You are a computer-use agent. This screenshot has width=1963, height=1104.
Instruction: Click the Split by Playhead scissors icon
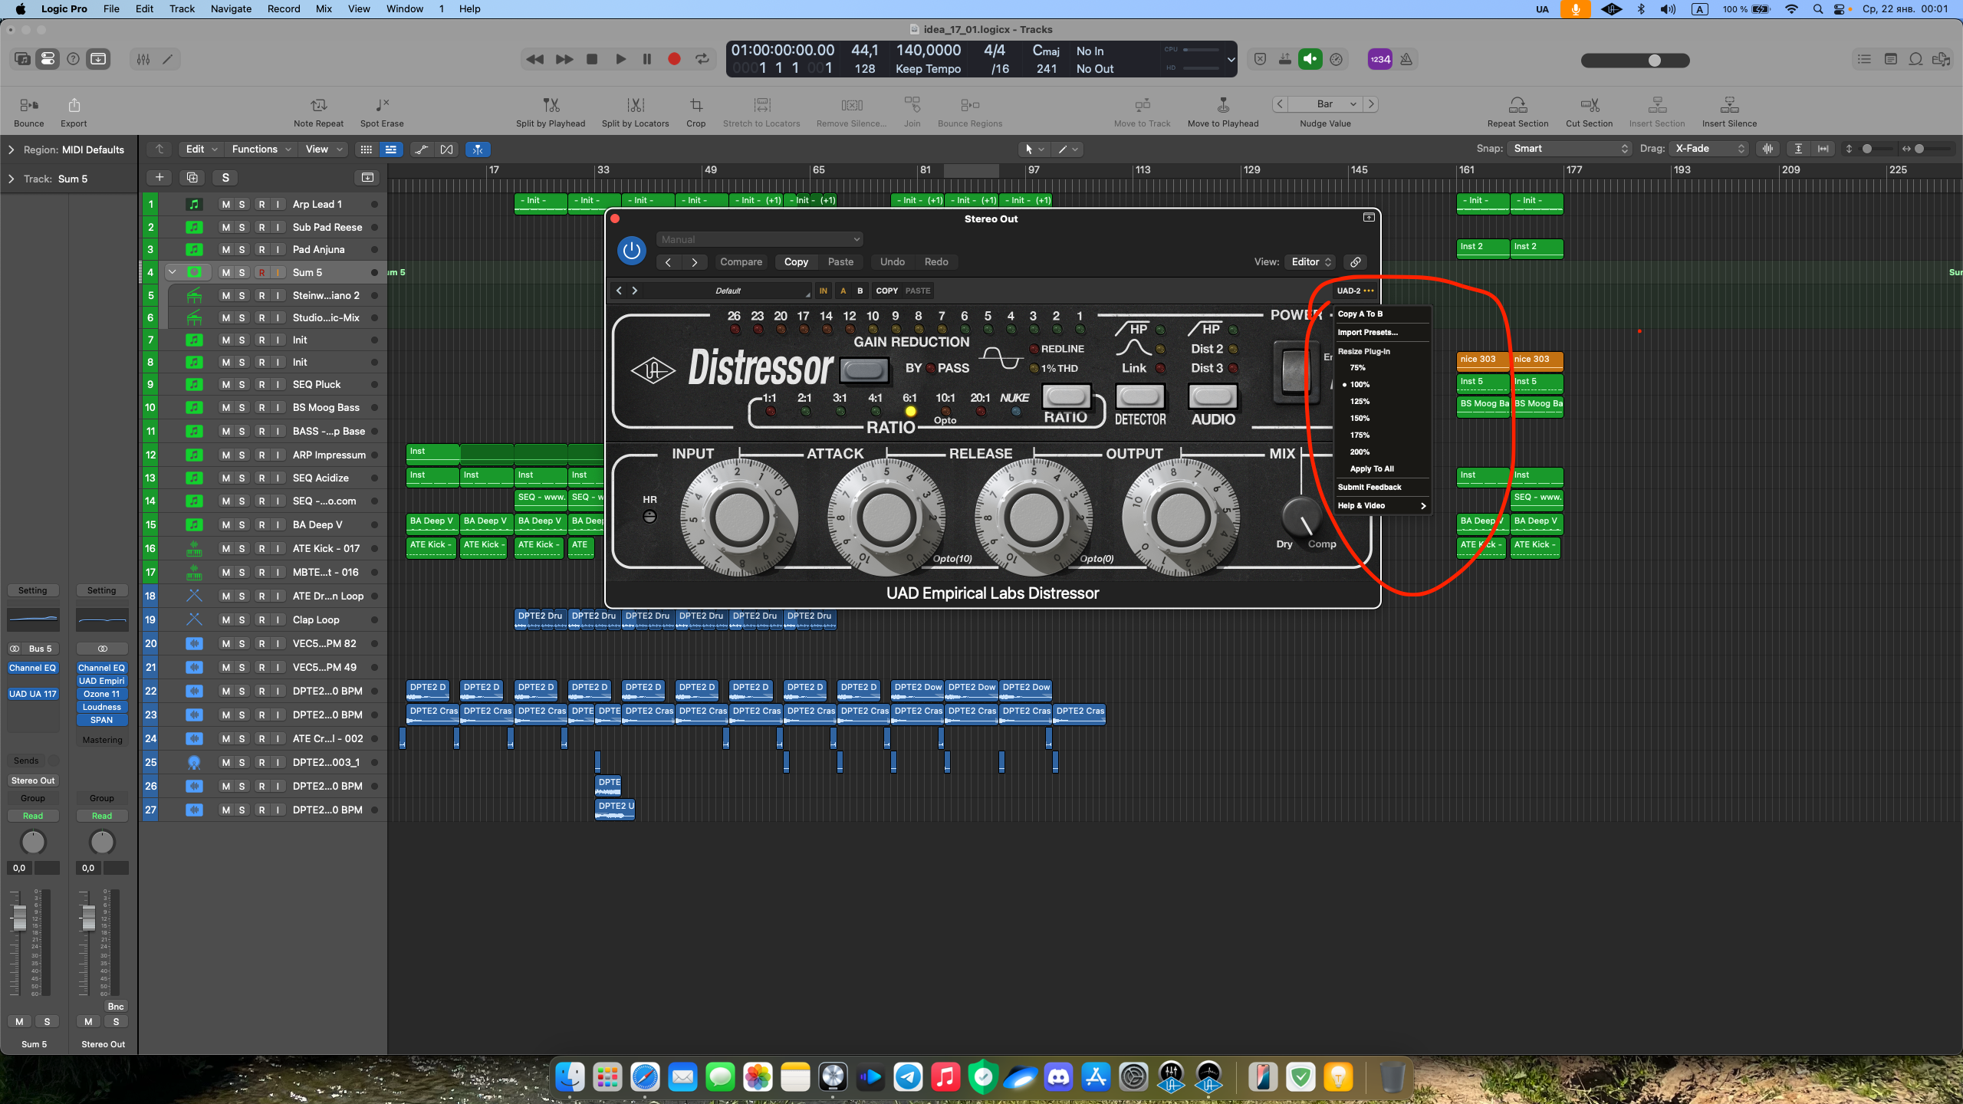(551, 105)
